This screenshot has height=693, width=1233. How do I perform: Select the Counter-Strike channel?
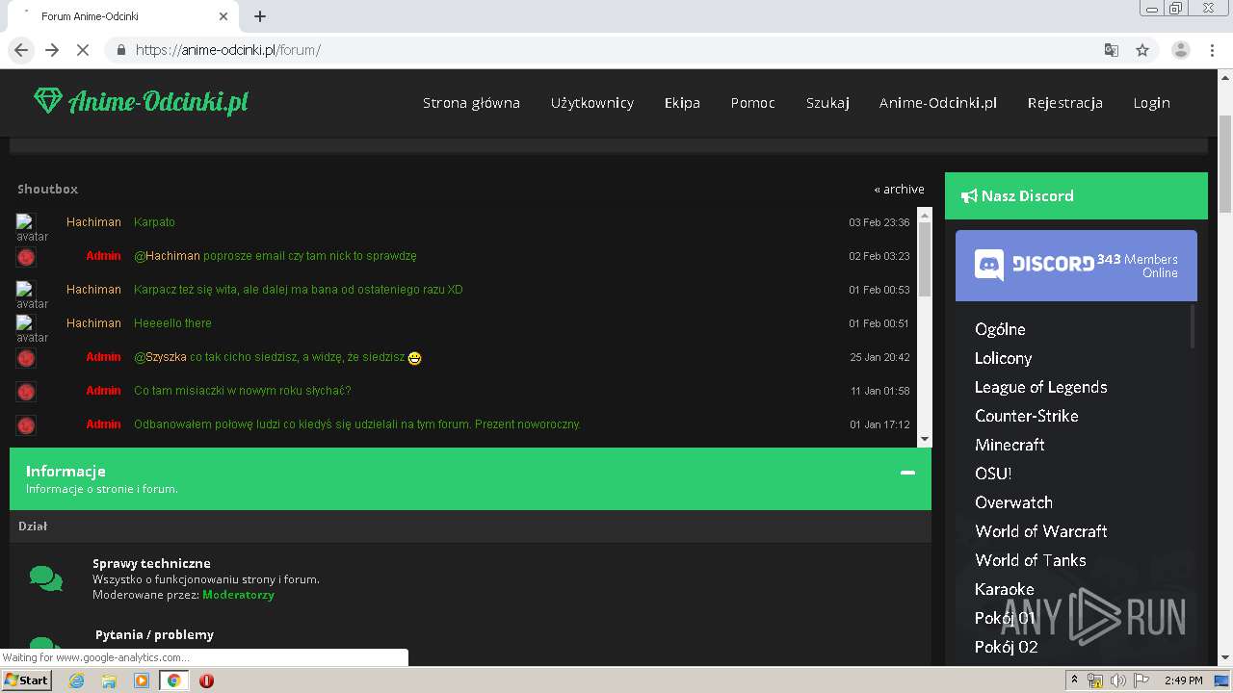click(1026, 416)
